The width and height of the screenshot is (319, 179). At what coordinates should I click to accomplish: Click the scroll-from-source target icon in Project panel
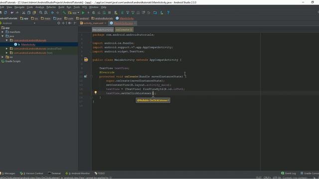click(59, 23)
